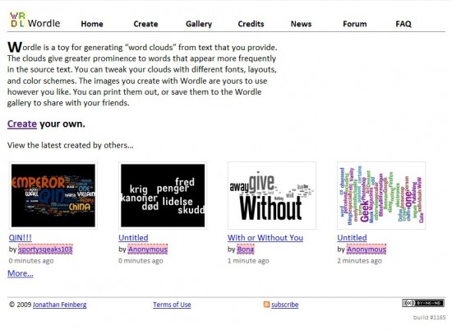Select the Credits menu item
The width and height of the screenshot is (452, 331).
251,24
